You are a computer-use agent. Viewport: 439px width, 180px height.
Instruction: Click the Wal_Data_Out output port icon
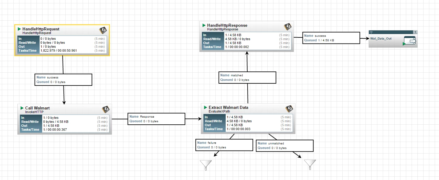pyautogui.click(x=410, y=40)
